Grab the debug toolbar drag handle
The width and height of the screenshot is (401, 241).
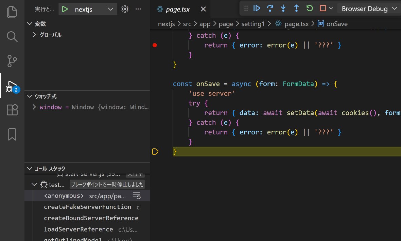point(246,8)
